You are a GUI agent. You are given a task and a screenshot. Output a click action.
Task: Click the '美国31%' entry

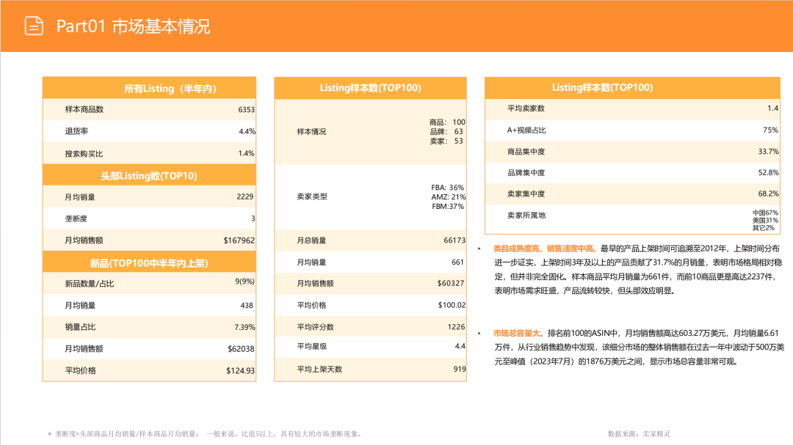[x=765, y=221]
